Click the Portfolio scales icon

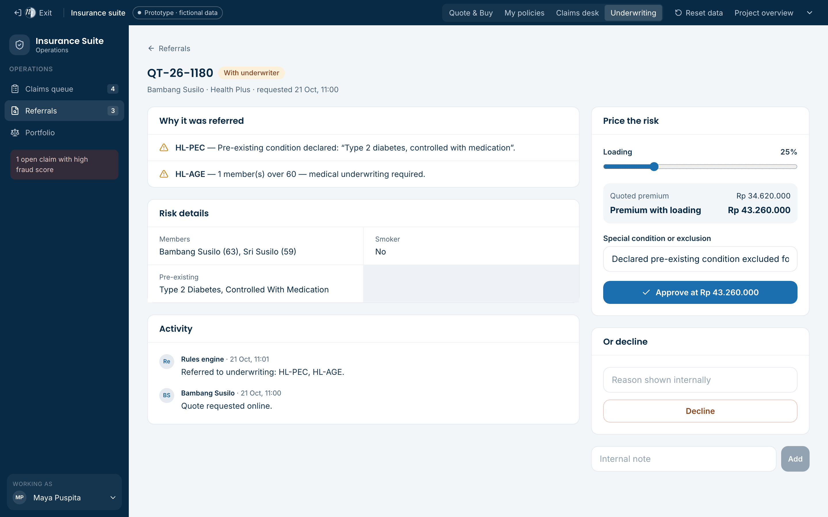click(x=15, y=133)
